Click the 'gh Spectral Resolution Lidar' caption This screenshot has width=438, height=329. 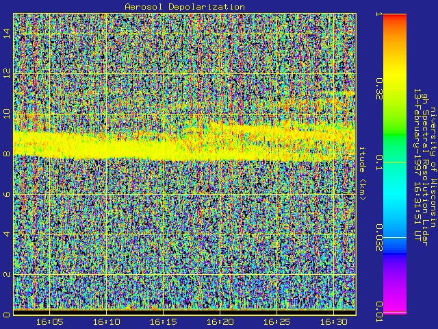pyautogui.click(x=425, y=169)
